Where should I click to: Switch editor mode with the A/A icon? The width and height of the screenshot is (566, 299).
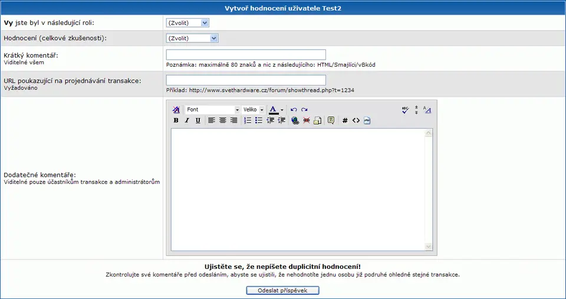(x=428, y=110)
